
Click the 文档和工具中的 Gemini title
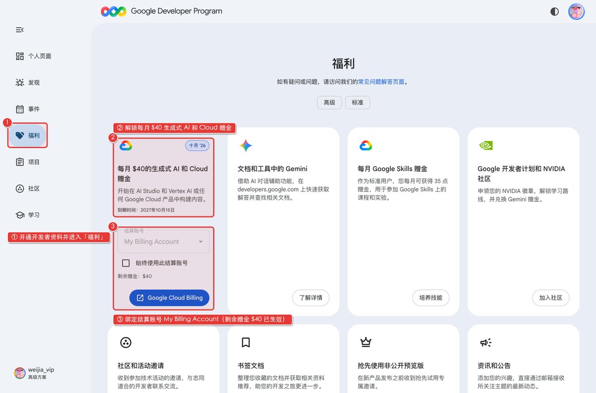pos(273,169)
